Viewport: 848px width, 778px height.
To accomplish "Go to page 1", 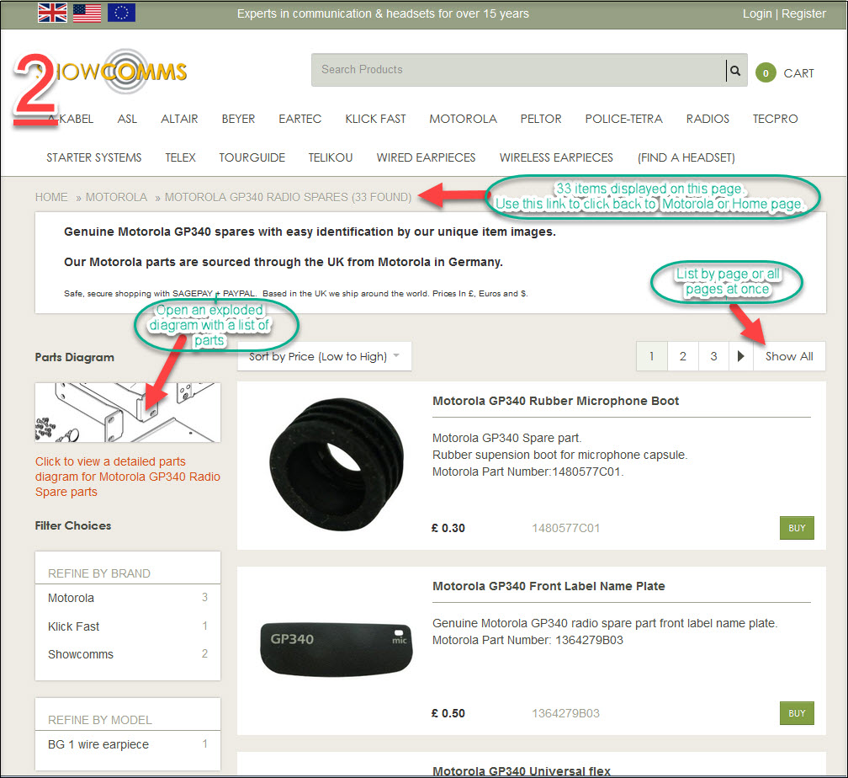I will point(652,356).
